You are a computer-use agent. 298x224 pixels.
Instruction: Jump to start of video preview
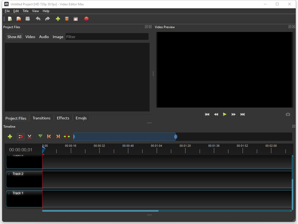[207, 114]
